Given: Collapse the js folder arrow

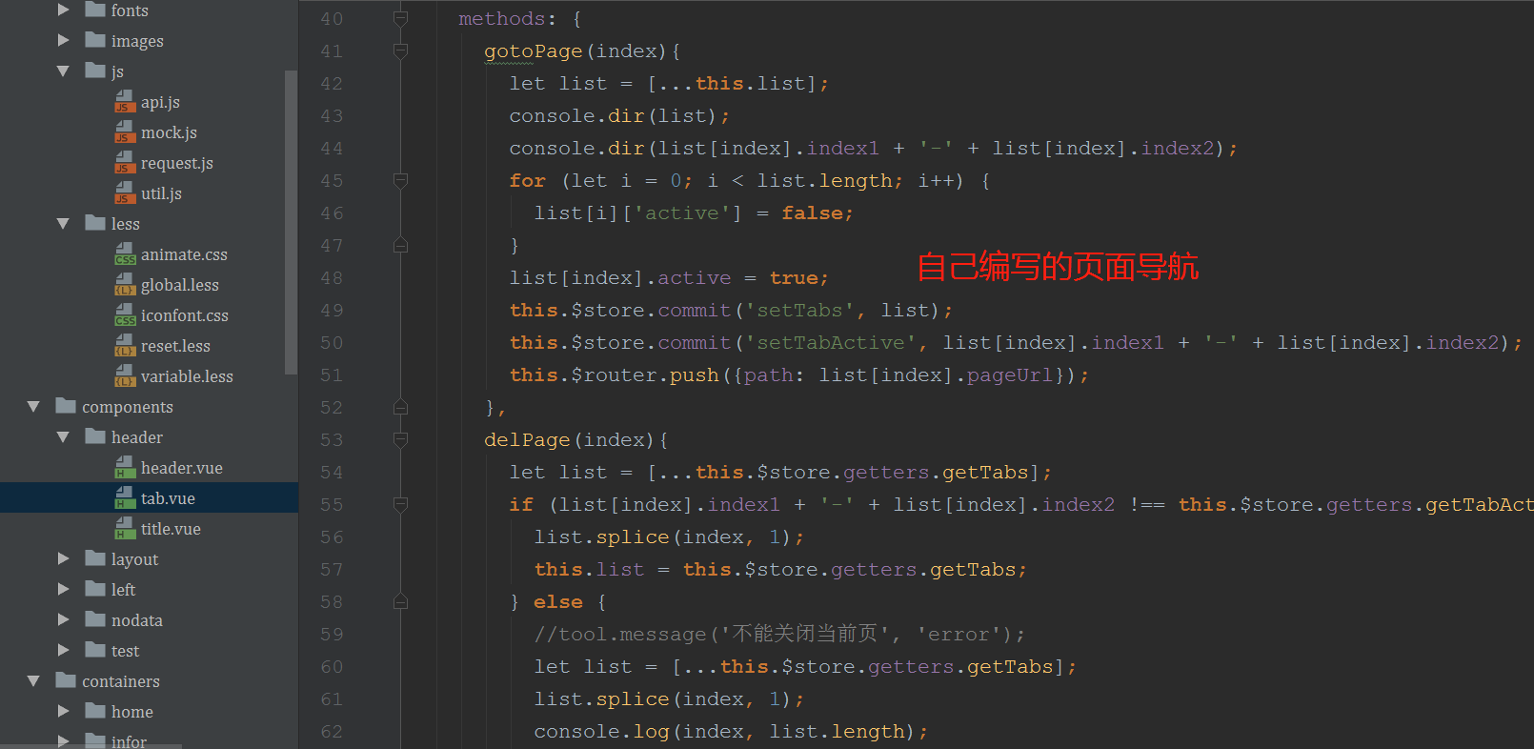Looking at the screenshot, I should [63, 71].
